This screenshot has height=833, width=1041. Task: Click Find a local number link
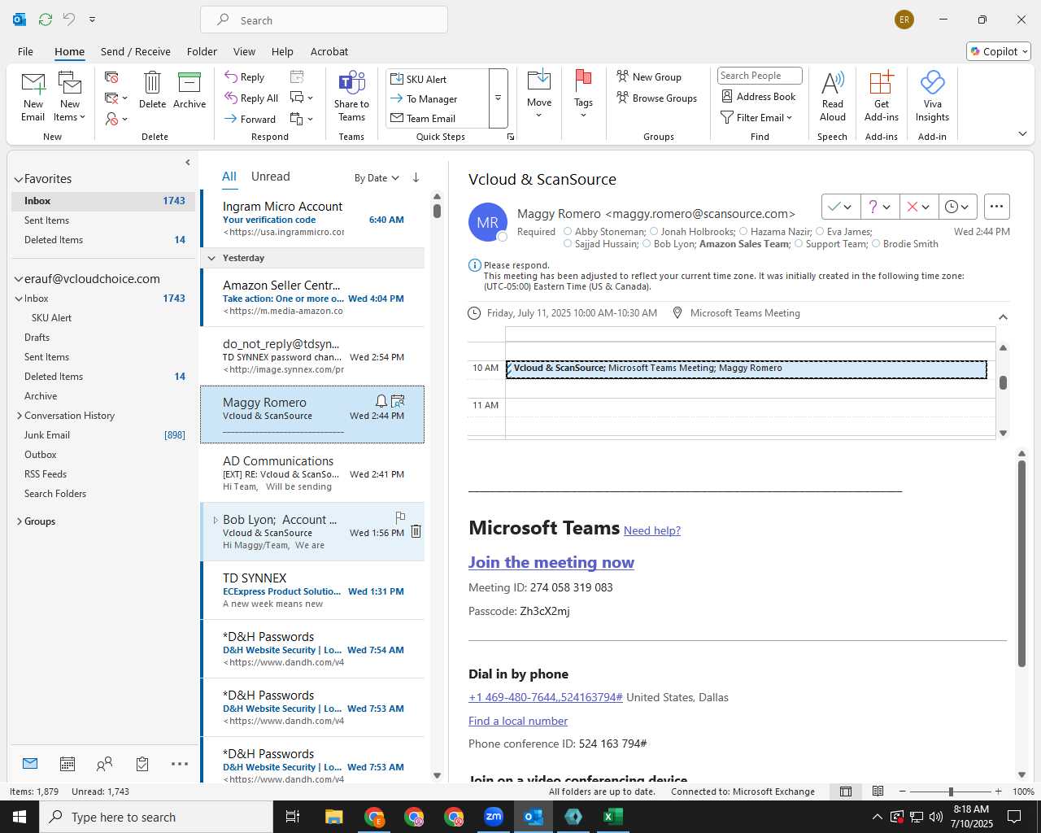(x=518, y=721)
